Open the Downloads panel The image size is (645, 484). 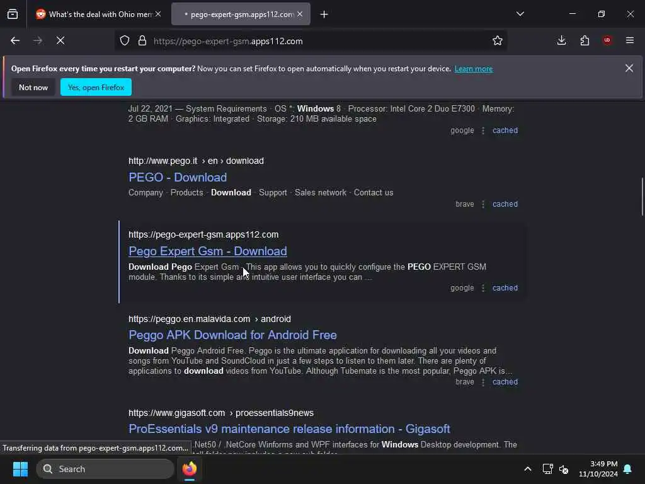coord(561,41)
